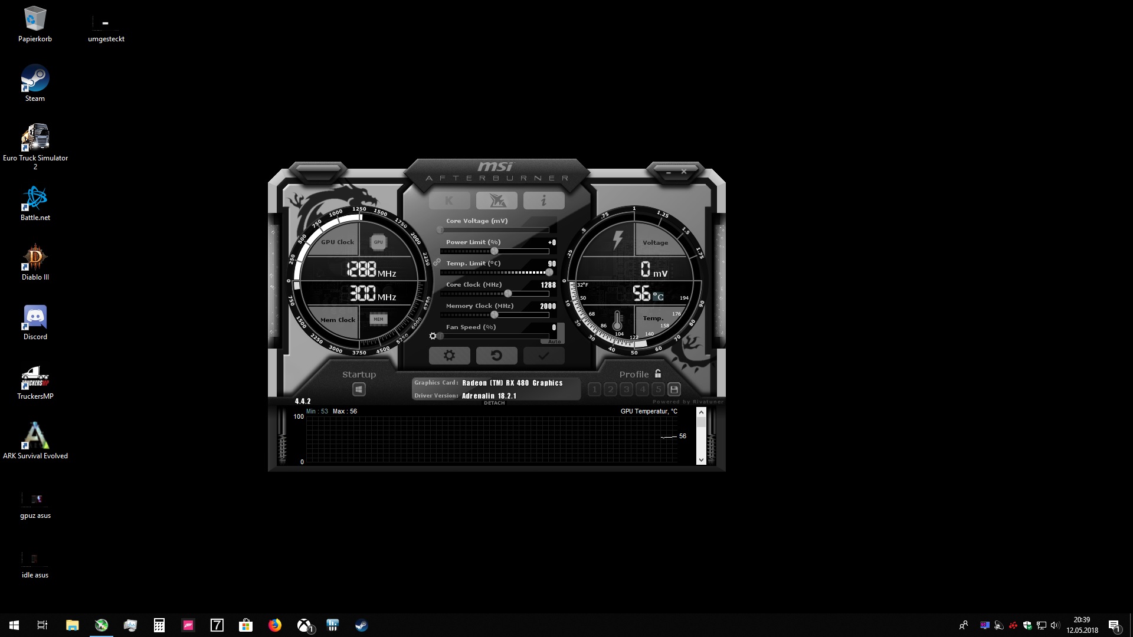1133x637 pixels.
Task: Reset settings with the circular arrow button
Action: point(496,356)
